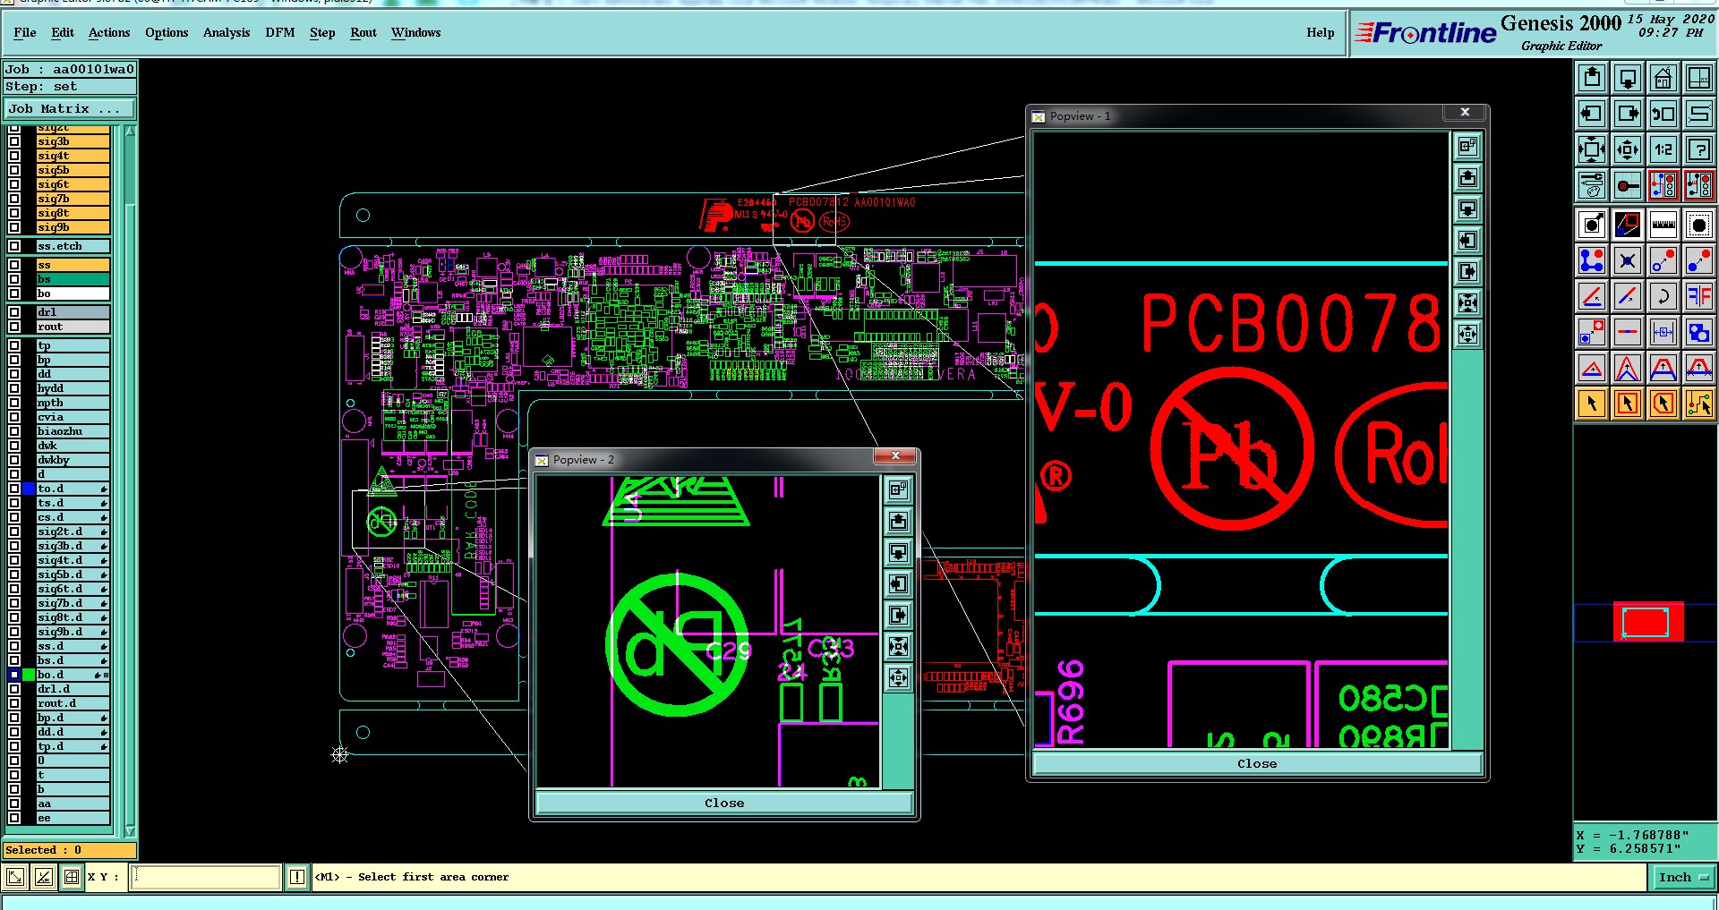Select the net path selection pointer tool
The height and width of the screenshot is (910, 1719).
click(1699, 404)
